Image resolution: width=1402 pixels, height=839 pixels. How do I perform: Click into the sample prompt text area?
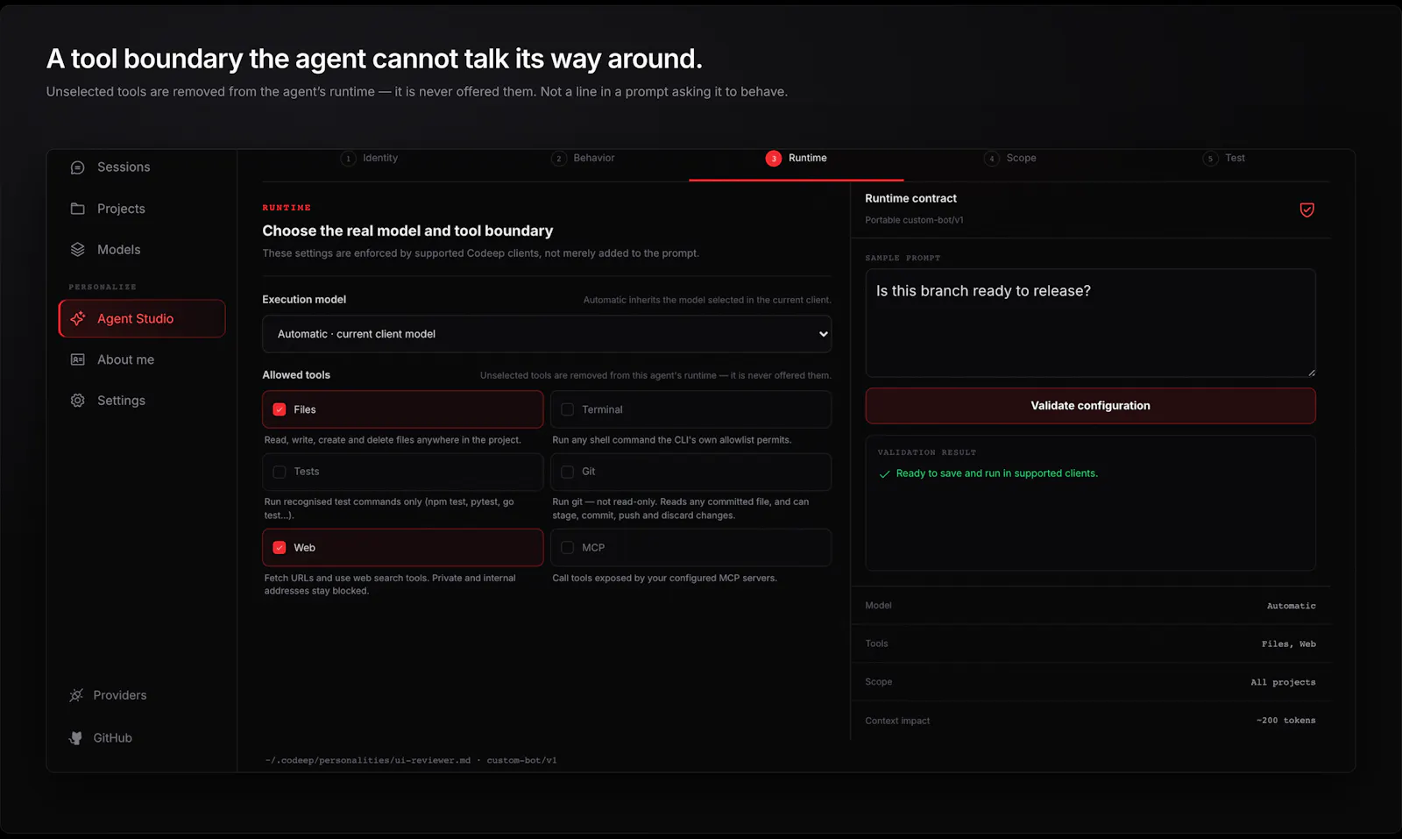pyautogui.click(x=1090, y=324)
